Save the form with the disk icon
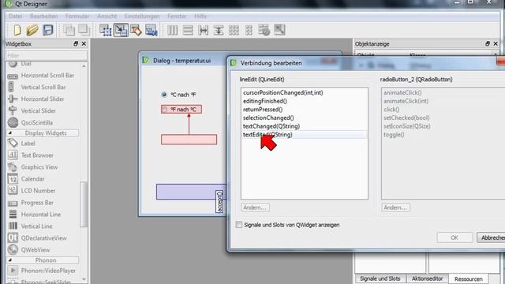This screenshot has height=284, width=505. click(x=48, y=30)
